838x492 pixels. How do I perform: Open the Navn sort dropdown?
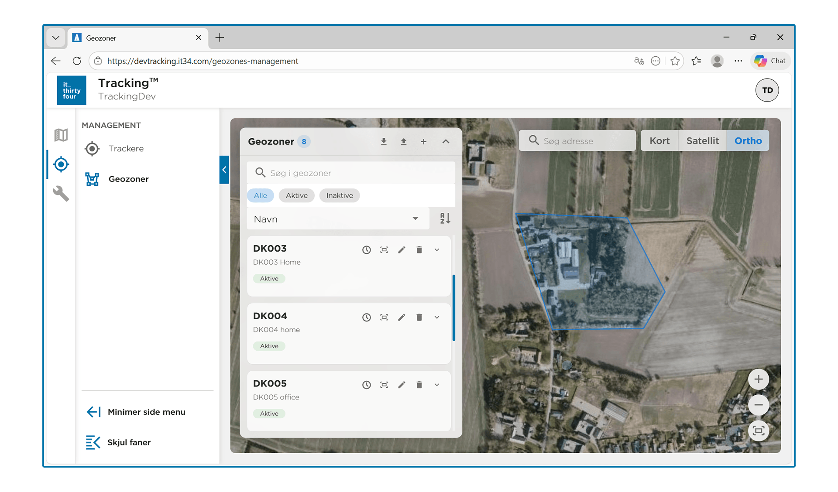tap(337, 219)
